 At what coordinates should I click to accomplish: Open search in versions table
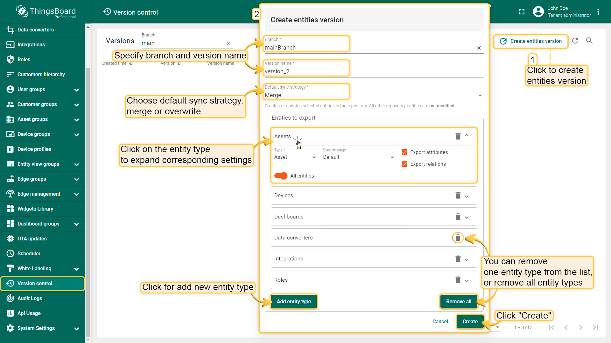(589, 41)
